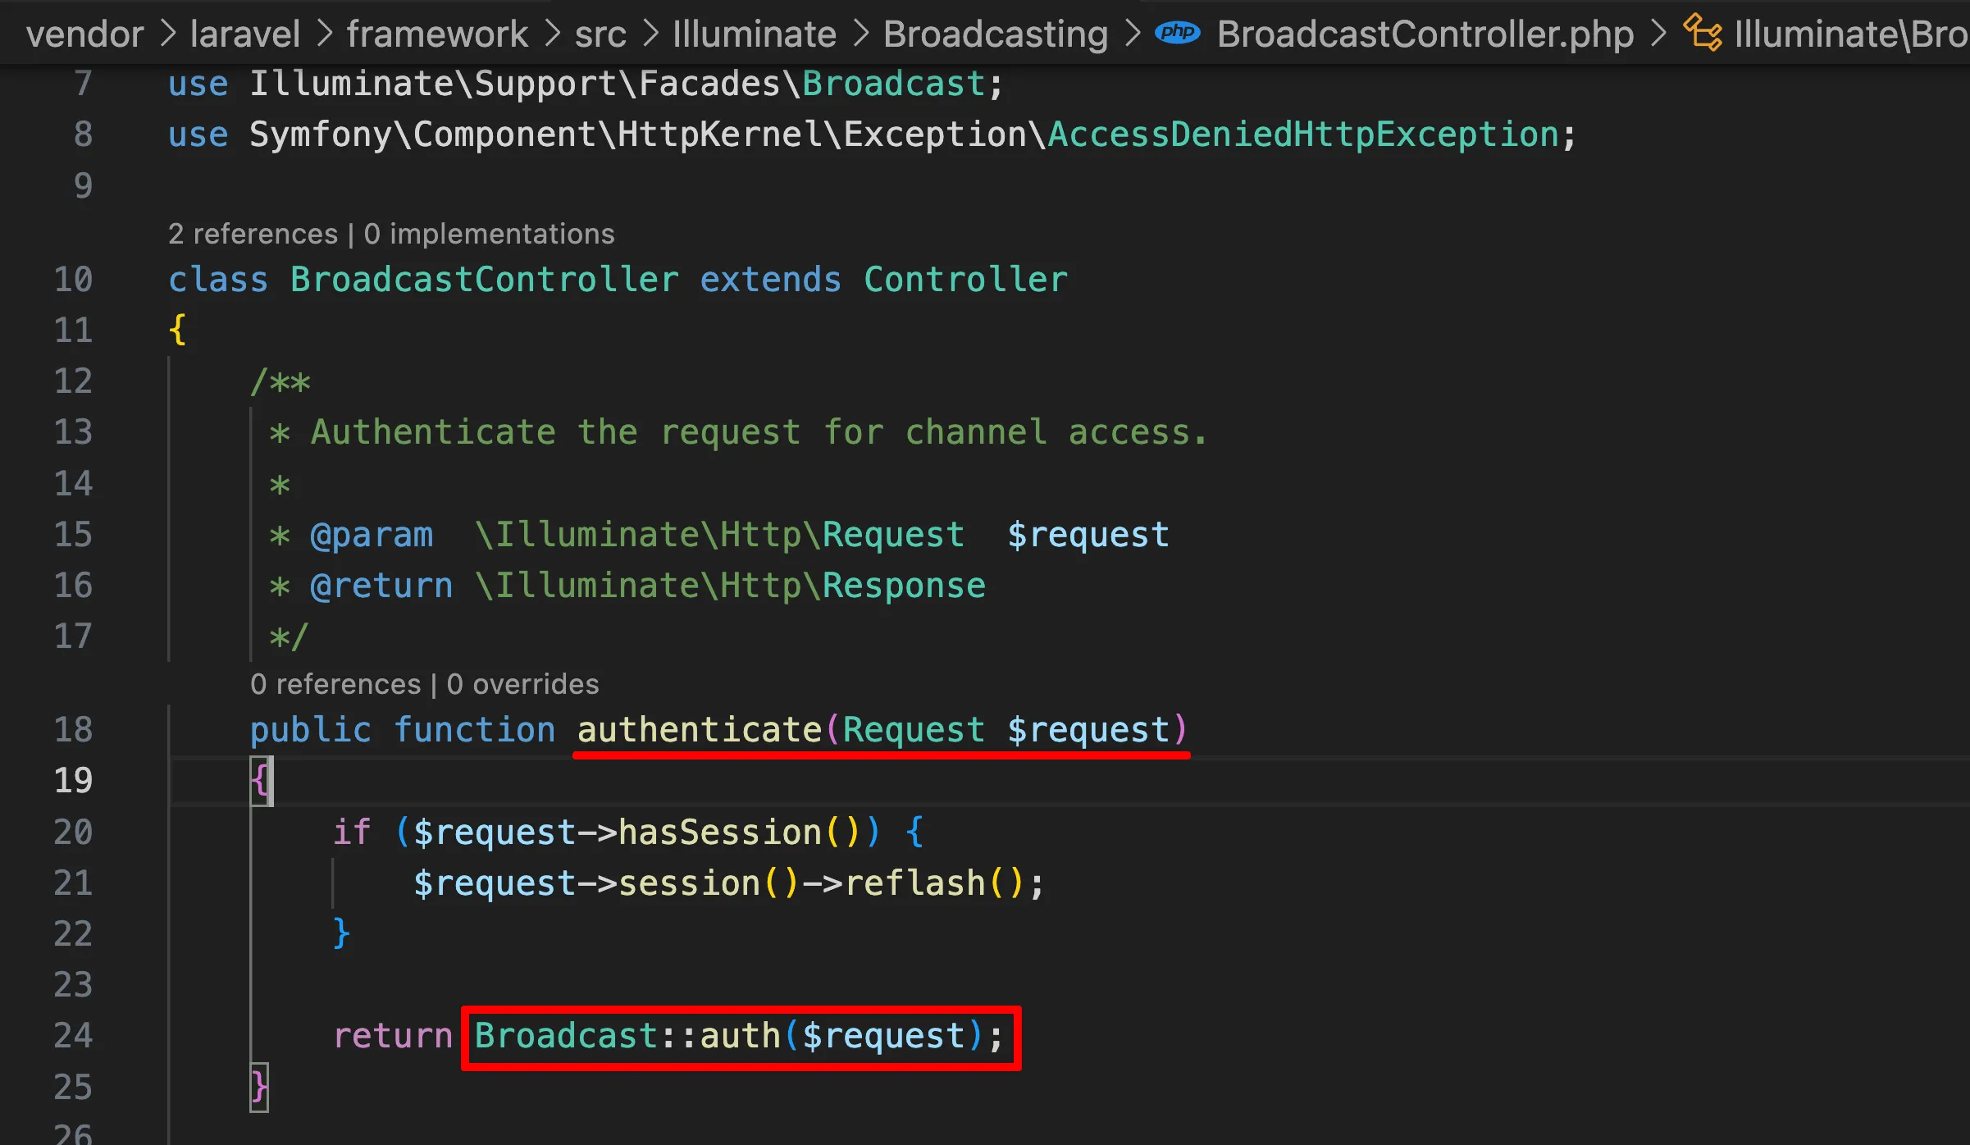The image size is (1970, 1145).
Task: Click the authenticate method name
Action: coord(699,729)
